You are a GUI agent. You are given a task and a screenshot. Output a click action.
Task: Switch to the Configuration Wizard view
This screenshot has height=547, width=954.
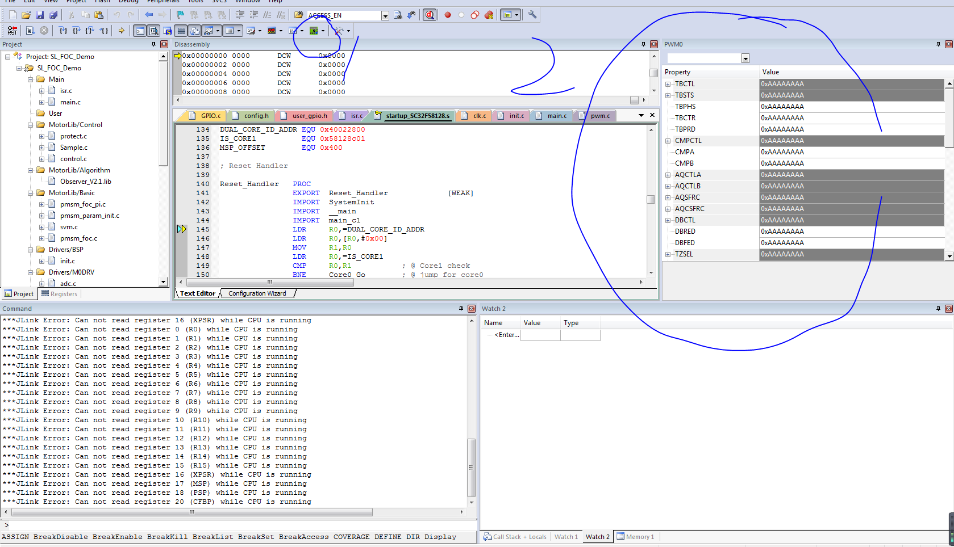pyautogui.click(x=257, y=293)
